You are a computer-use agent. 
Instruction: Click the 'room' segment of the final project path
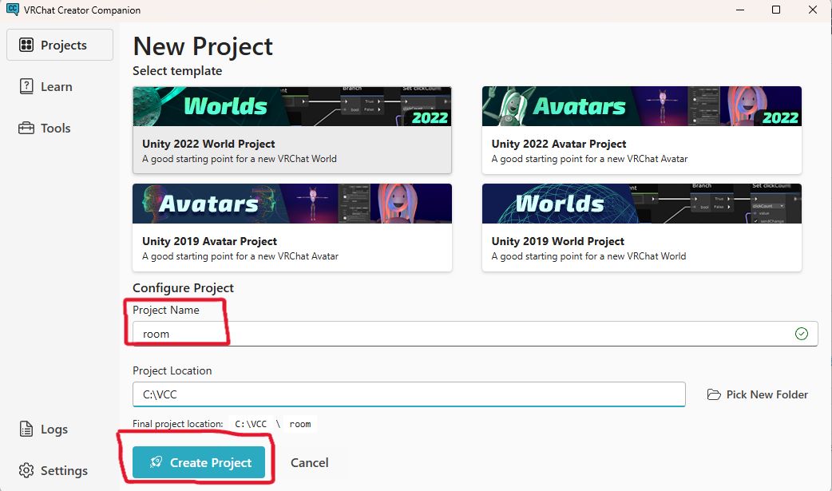[300, 424]
